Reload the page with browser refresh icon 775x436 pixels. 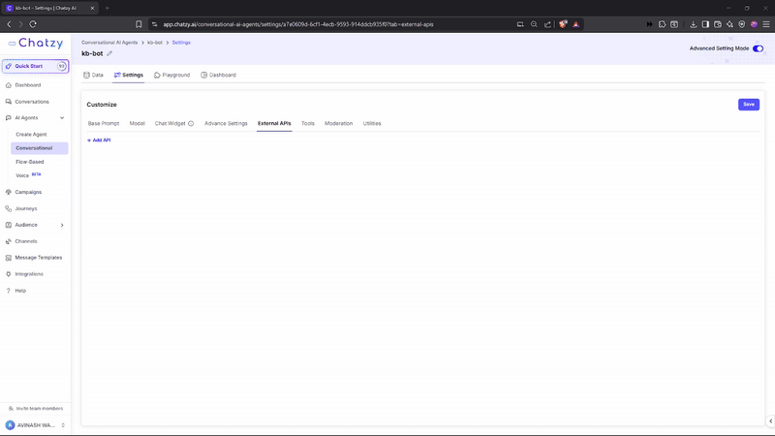33,24
